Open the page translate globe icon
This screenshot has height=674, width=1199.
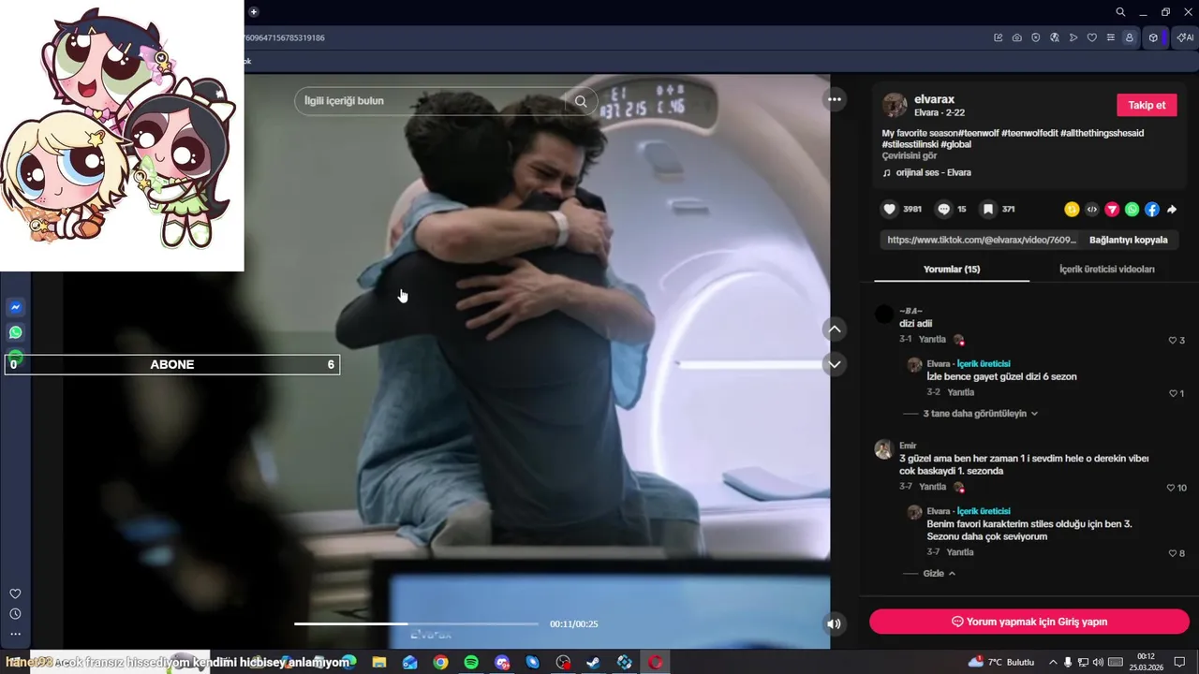point(1055,37)
